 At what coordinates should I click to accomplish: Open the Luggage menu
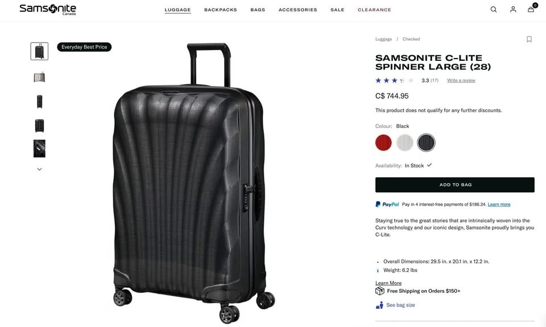coord(178,10)
